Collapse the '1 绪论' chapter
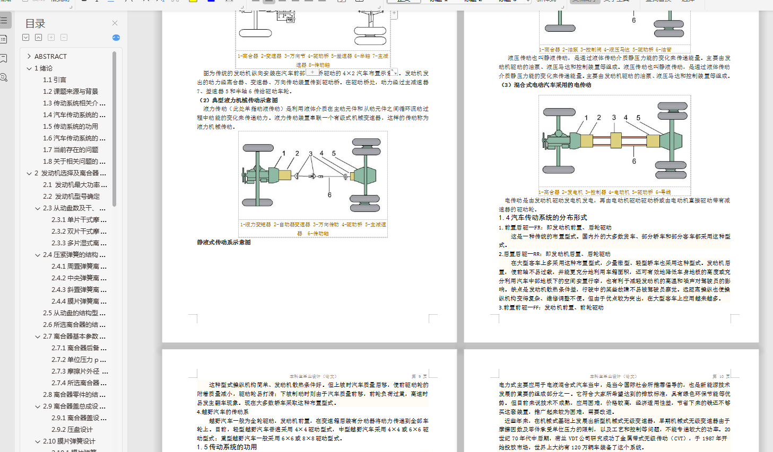 pos(29,68)
